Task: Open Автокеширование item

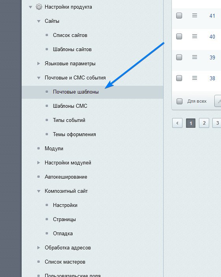Action: pos(66,177)
